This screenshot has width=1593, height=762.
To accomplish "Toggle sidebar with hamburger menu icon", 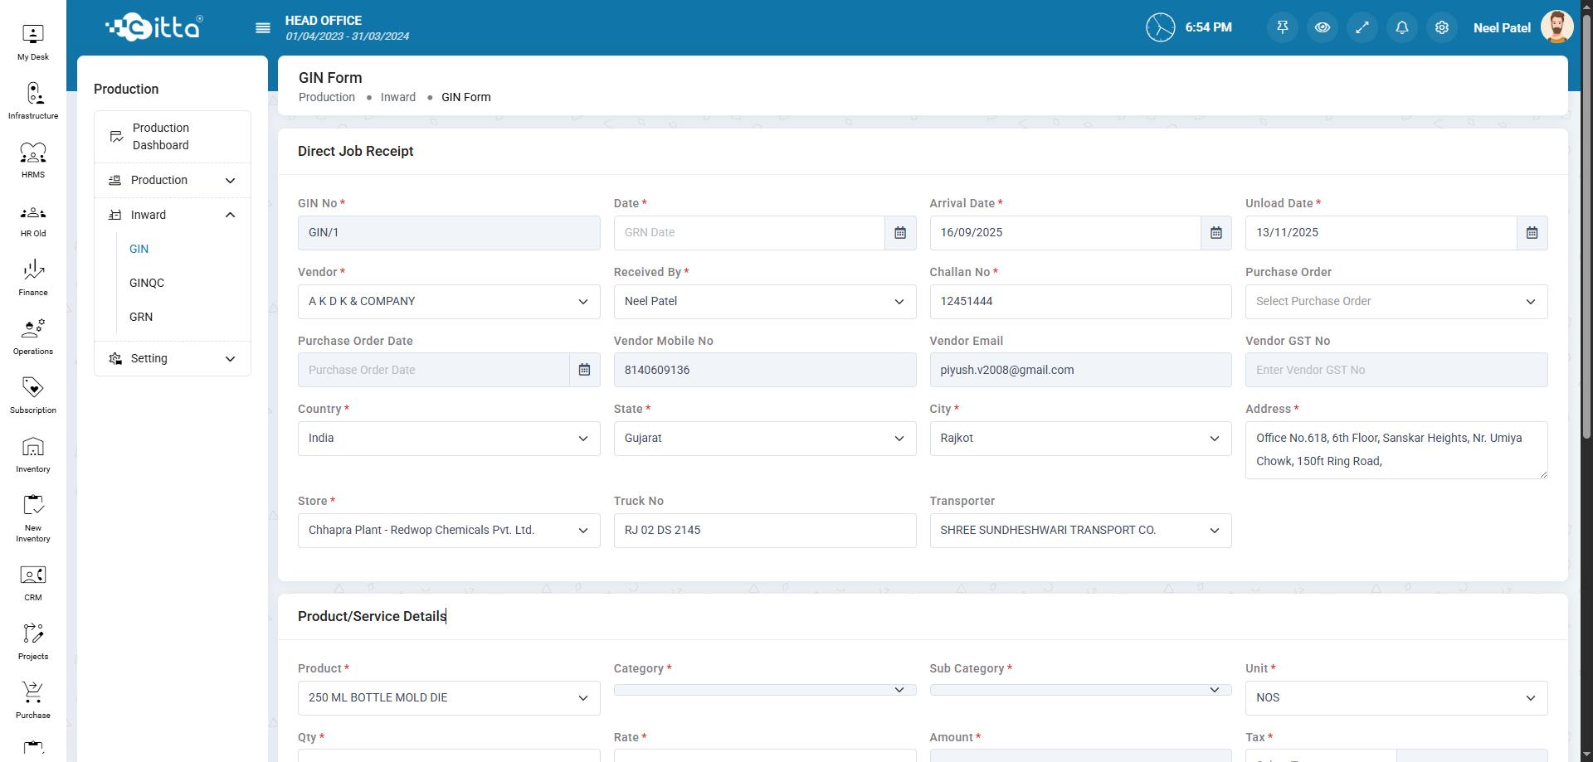I will pos(263,28).
